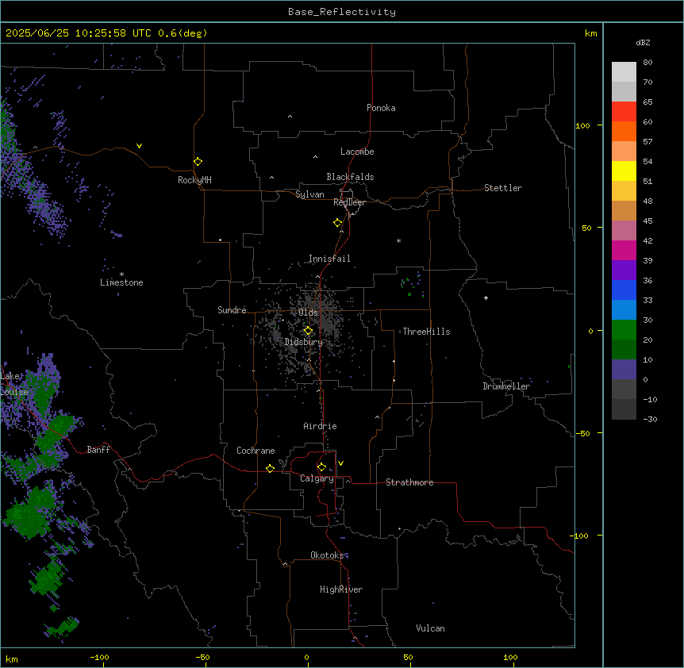Click the ThreeHills town label
This screenshot has width=684, height=668.
pyautogui.click(x=426, y=332)
